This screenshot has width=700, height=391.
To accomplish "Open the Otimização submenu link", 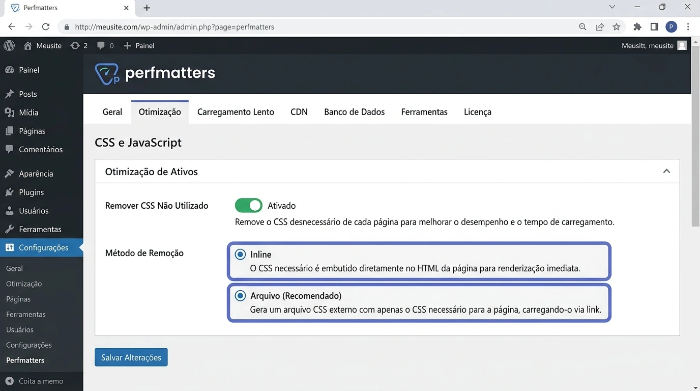I will click(x=24, y=284).
